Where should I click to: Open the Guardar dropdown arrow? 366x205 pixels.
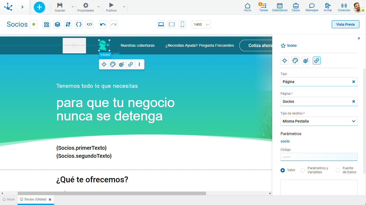[73, 7]
